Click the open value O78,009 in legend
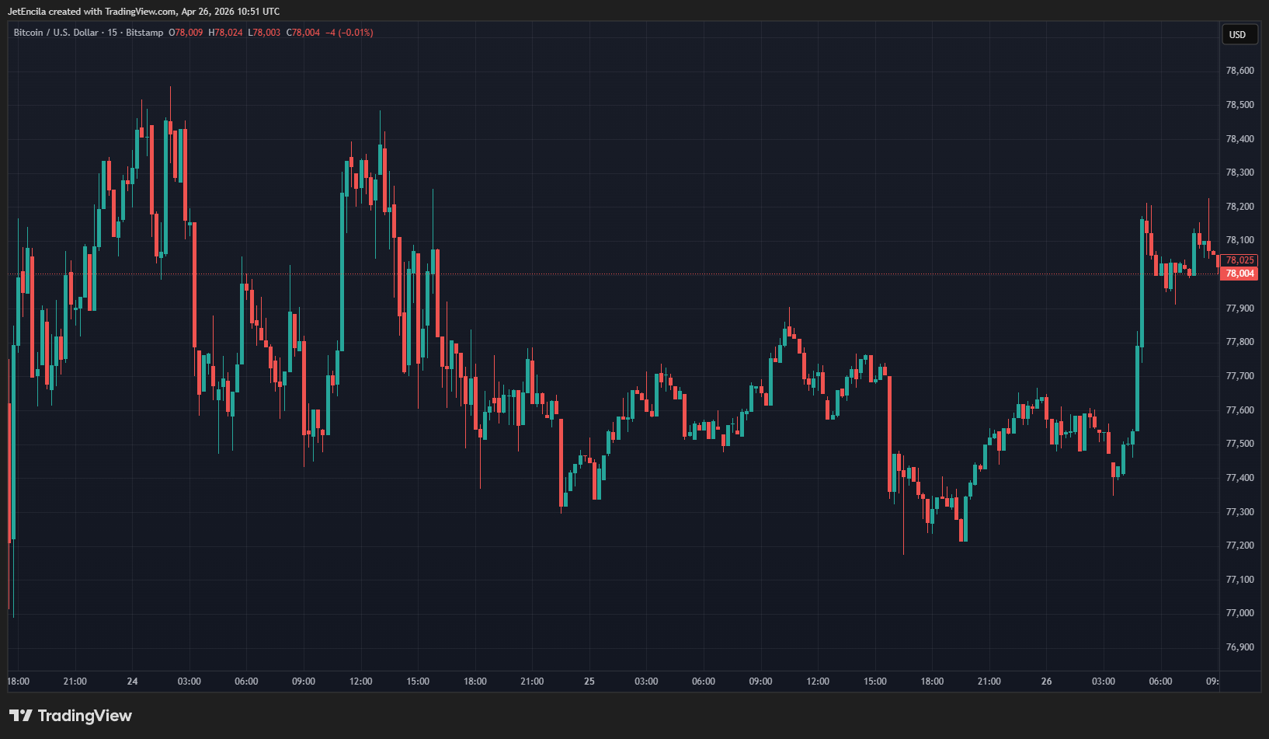The width and height of the screenshot is (1269, 739). click(x=186, y=33)
